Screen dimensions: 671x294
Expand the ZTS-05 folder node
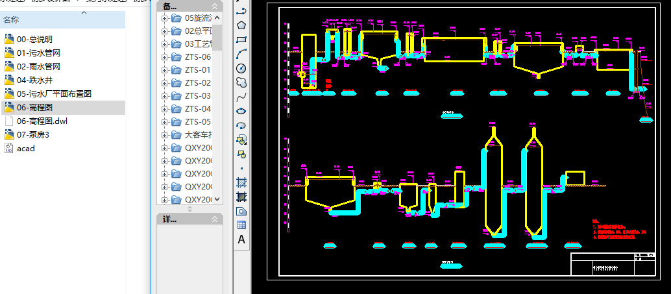pos(164,122)
